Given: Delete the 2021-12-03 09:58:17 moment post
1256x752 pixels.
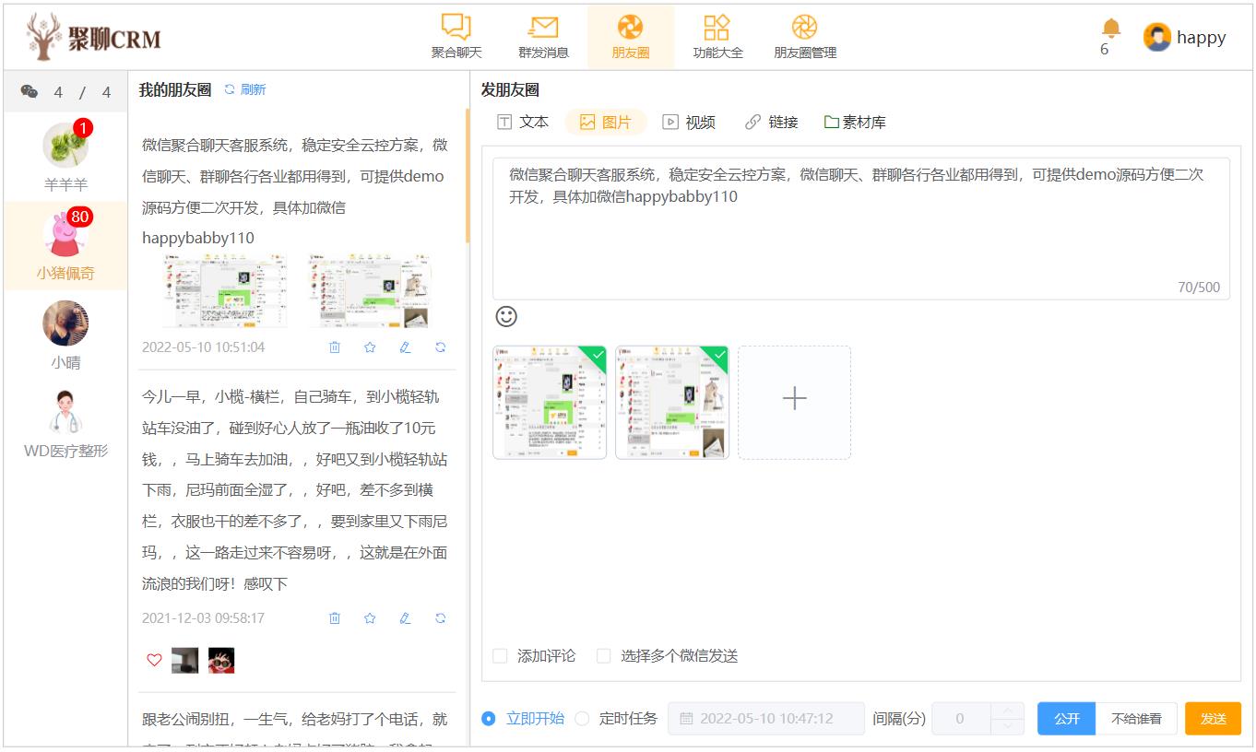Looking at the screenshot, I should pyautogui.click(x=335, y=618).
